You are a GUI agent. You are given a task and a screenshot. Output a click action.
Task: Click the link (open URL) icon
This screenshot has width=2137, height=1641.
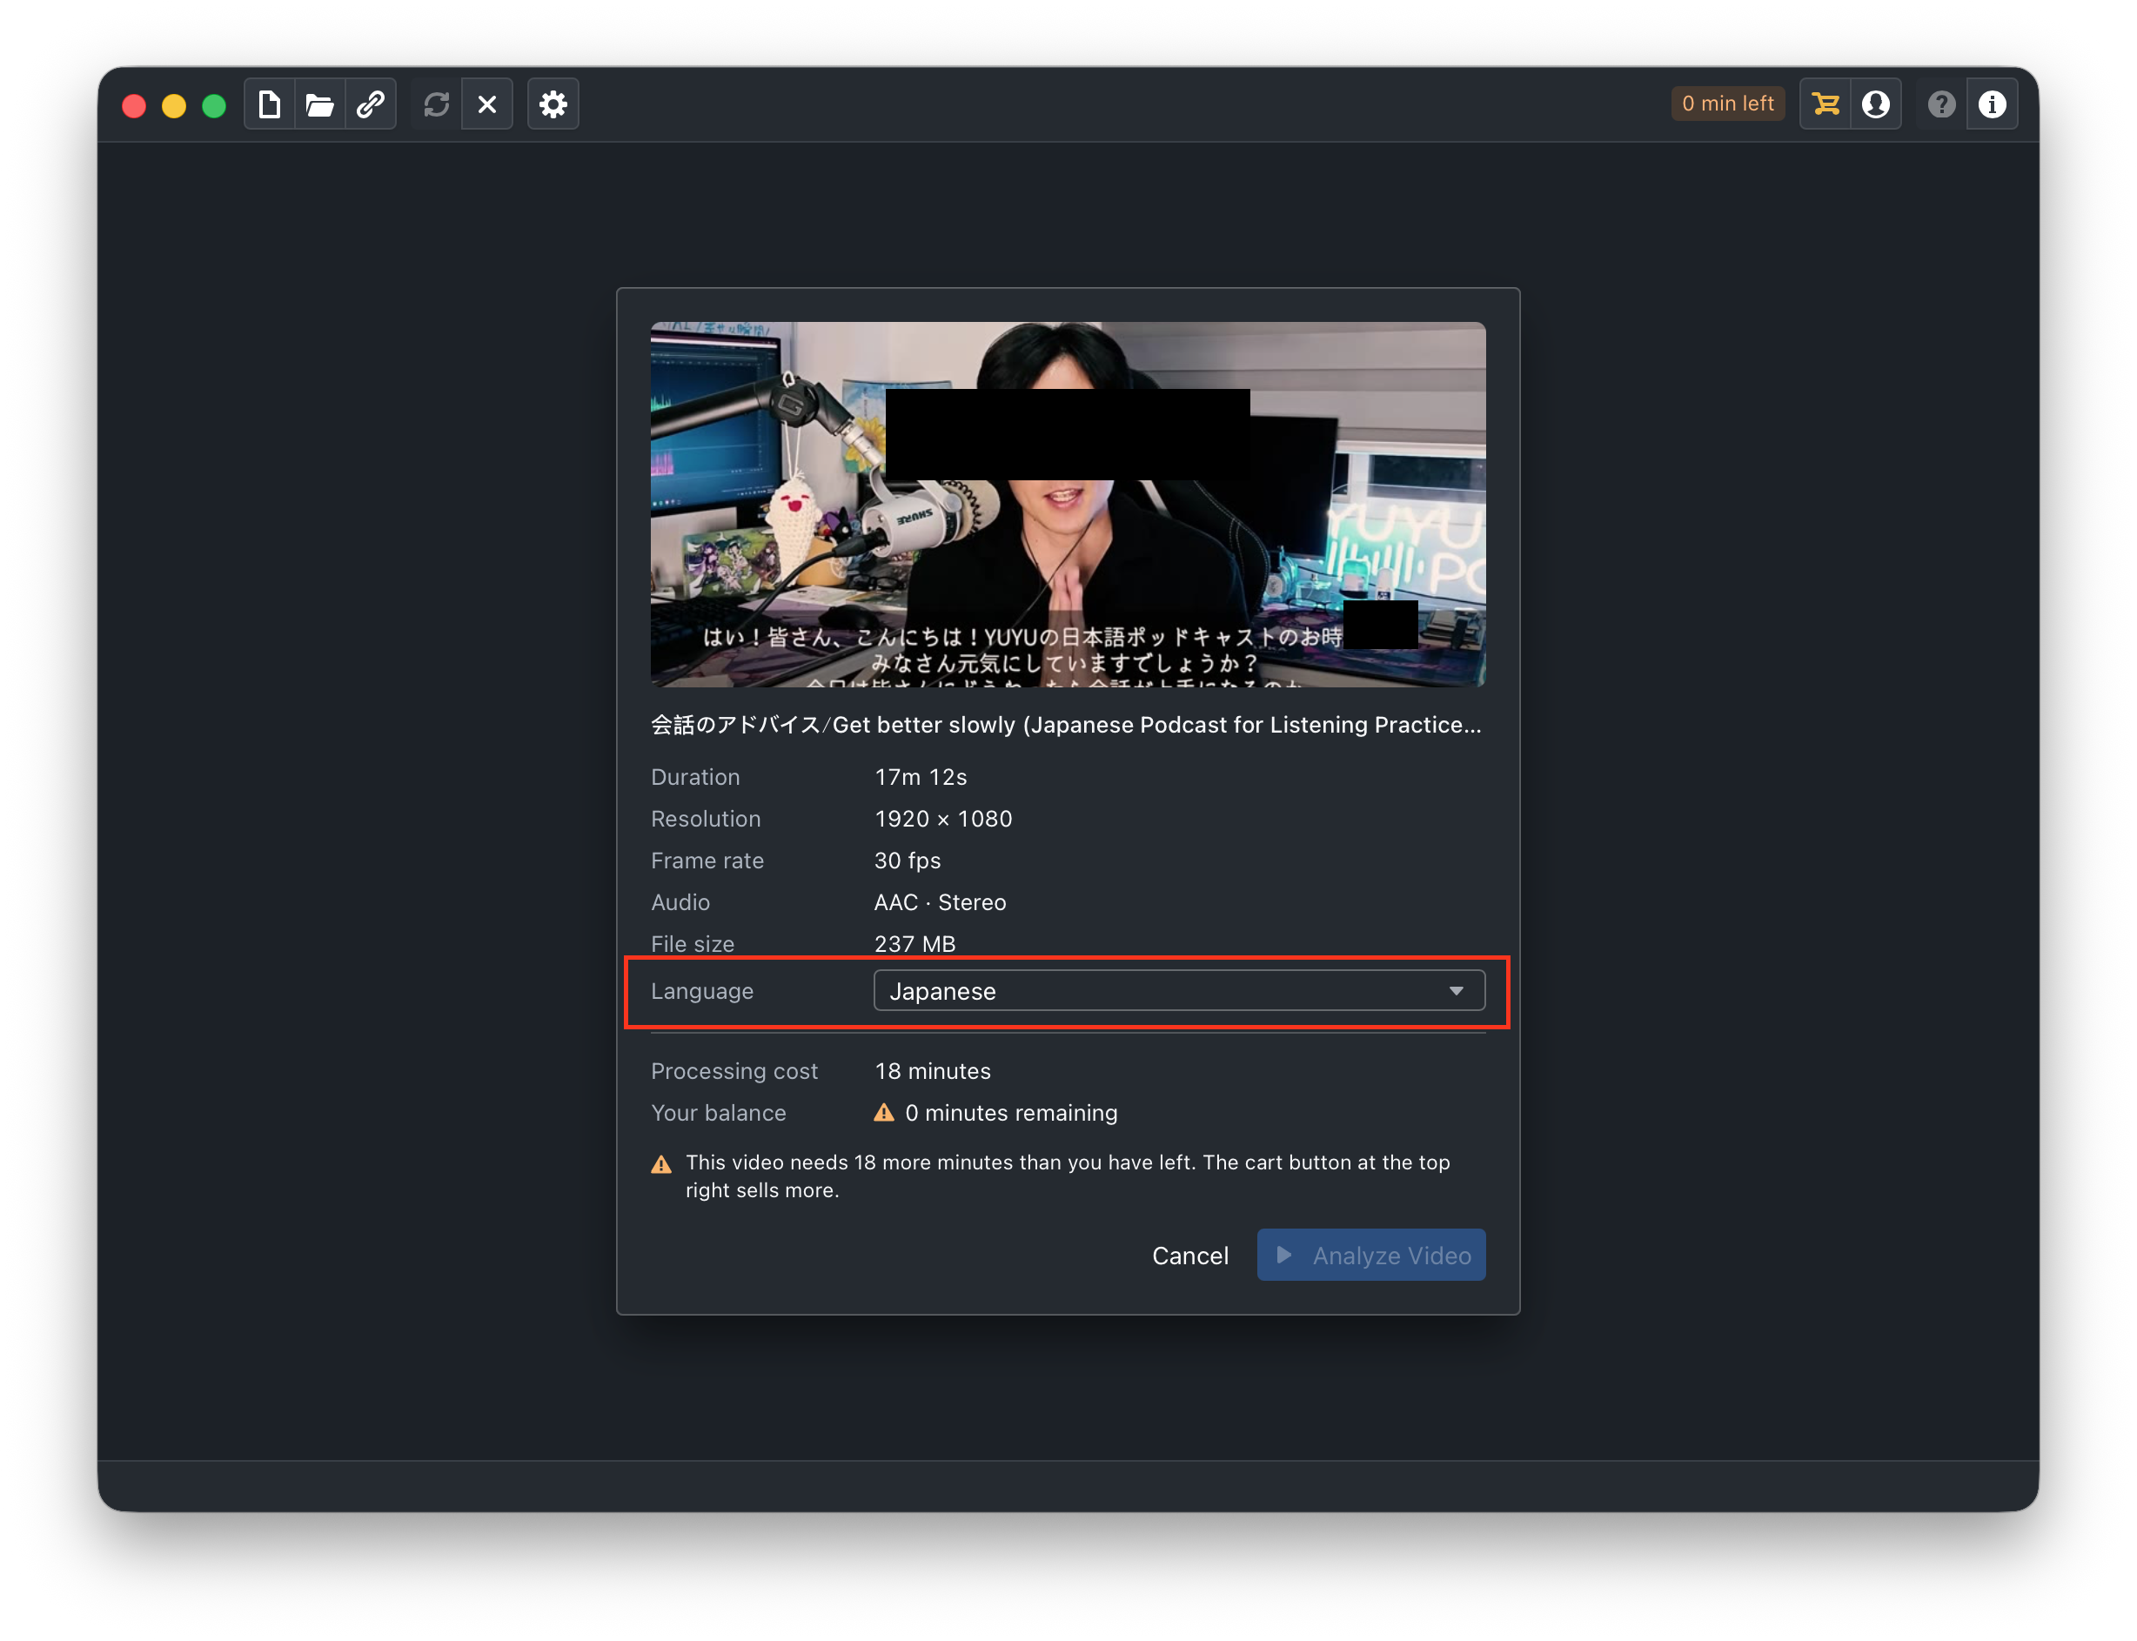pyautogui.click(x=370, y=104)
